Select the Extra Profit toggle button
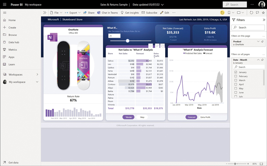The image size is (267, 166). pos(205,117)
